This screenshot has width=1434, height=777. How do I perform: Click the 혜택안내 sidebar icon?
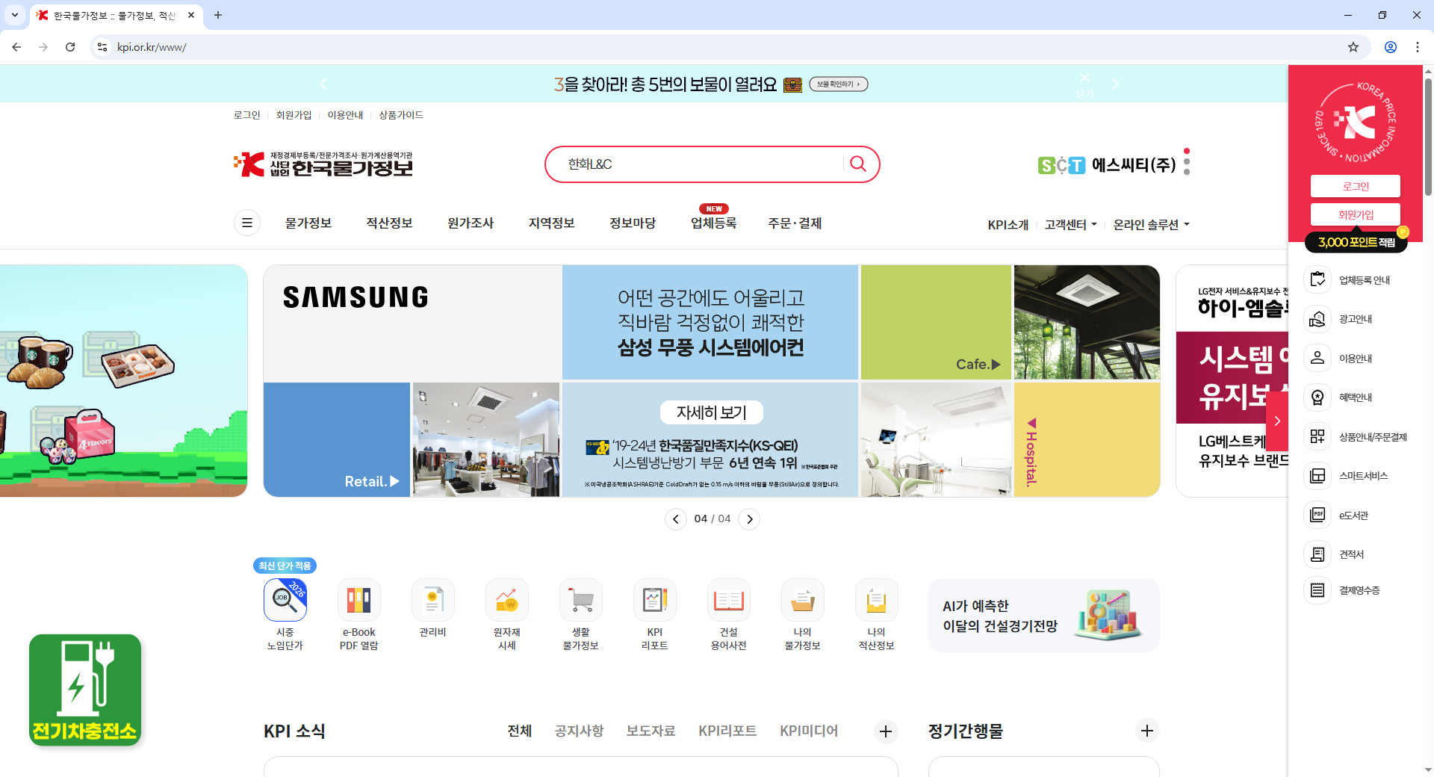tap(1317, 397)
